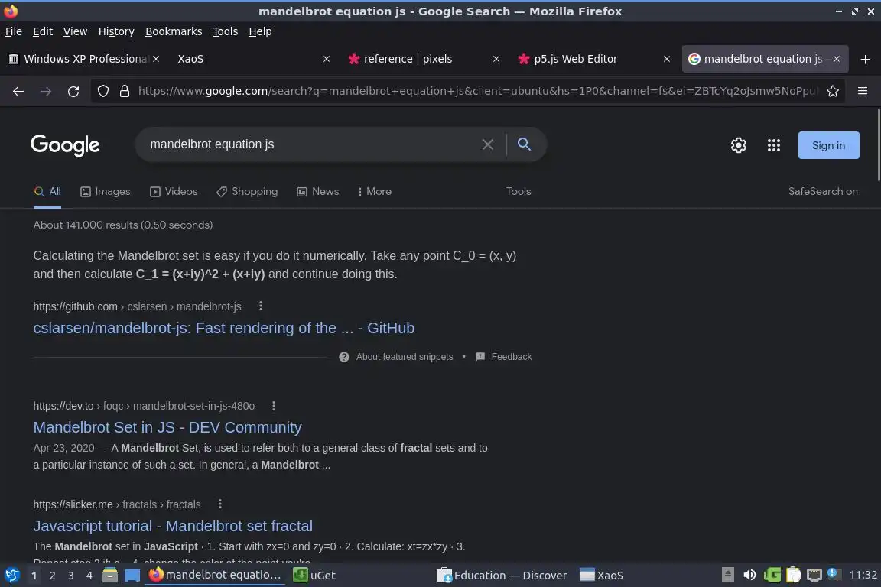The height and width of the screenshot is (587, 881).
Task: Open Google quick settings gear
Action: 738,145
